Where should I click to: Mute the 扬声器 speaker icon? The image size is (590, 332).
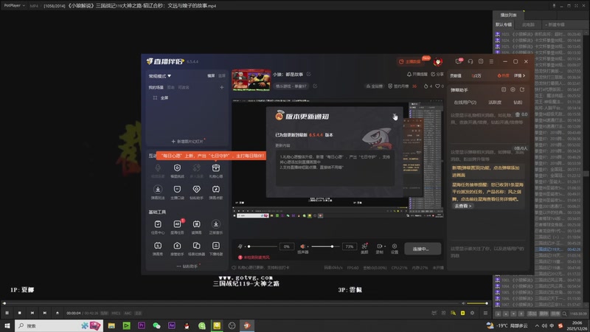pos(302,246)
